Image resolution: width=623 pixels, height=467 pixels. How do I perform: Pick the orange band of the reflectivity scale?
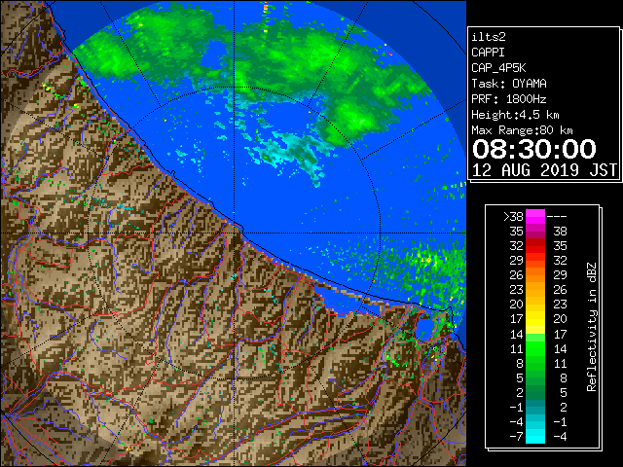(x=535, y=275)
